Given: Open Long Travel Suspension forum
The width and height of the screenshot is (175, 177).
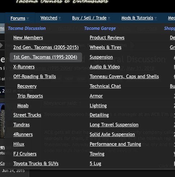Looking at the screenshot, I should tap(114, 125).
